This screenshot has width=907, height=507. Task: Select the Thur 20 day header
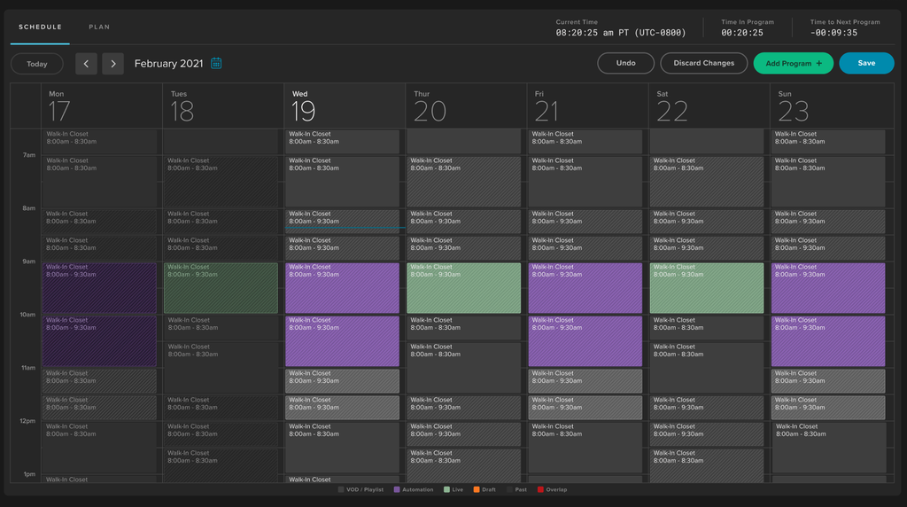[466, 105]
